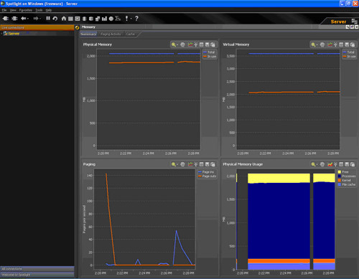Click the round icon on Virtual Memory toolbar
This screenshot has width=359, height=279.
pyautogui.click(x=322, y=44)
